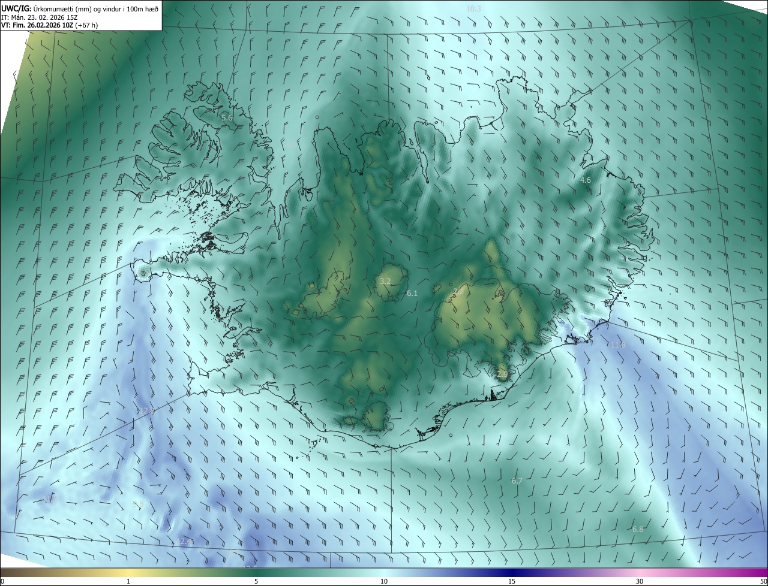This screenshot has width=768, height=586.
Task: Click the "12.2" value label
Action: [x=147, y=411]
